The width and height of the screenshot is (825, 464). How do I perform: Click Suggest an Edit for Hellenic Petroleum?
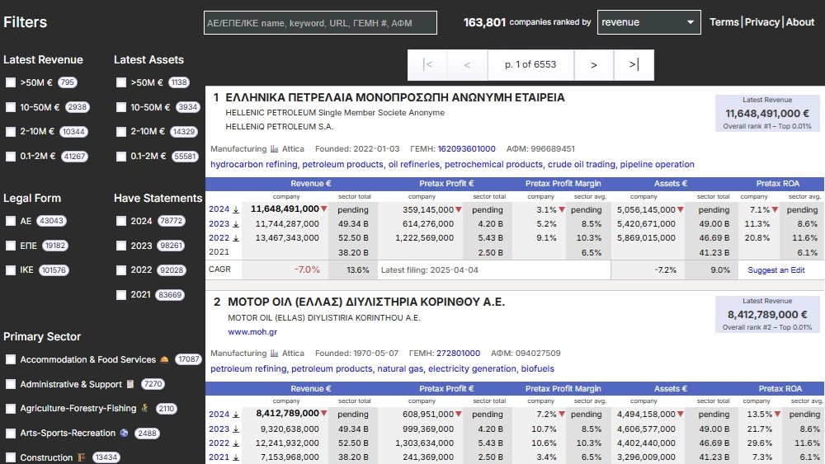[x=775, y=269]
